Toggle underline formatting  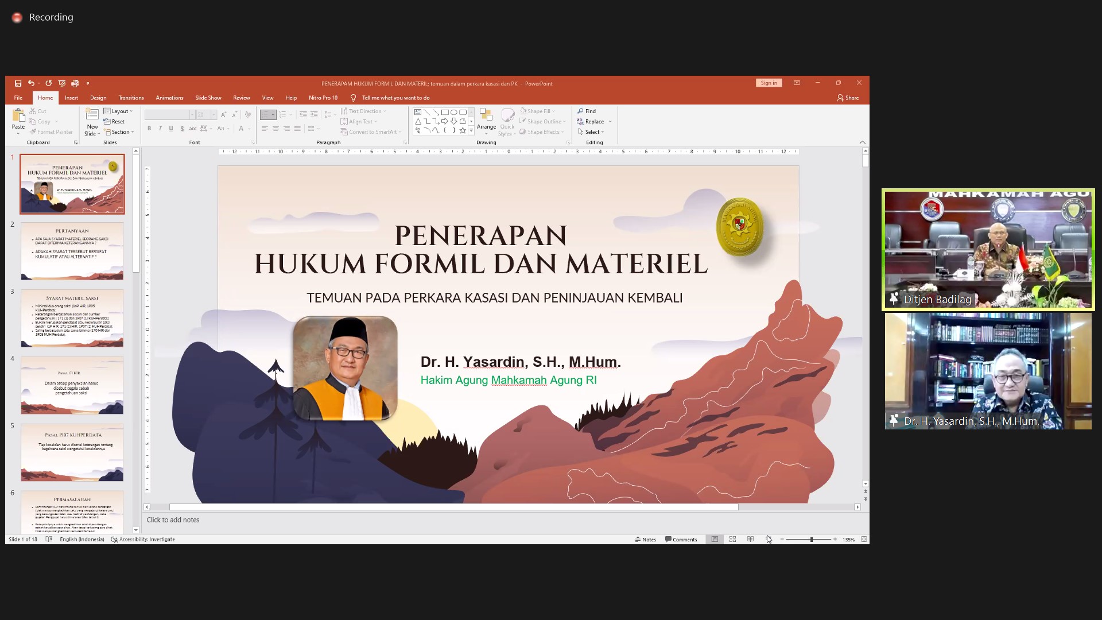pos(170,129)
